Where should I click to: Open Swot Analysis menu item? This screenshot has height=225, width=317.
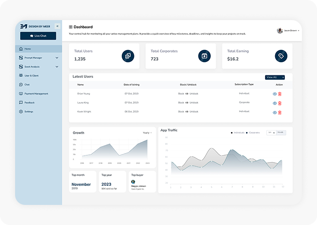38,67
